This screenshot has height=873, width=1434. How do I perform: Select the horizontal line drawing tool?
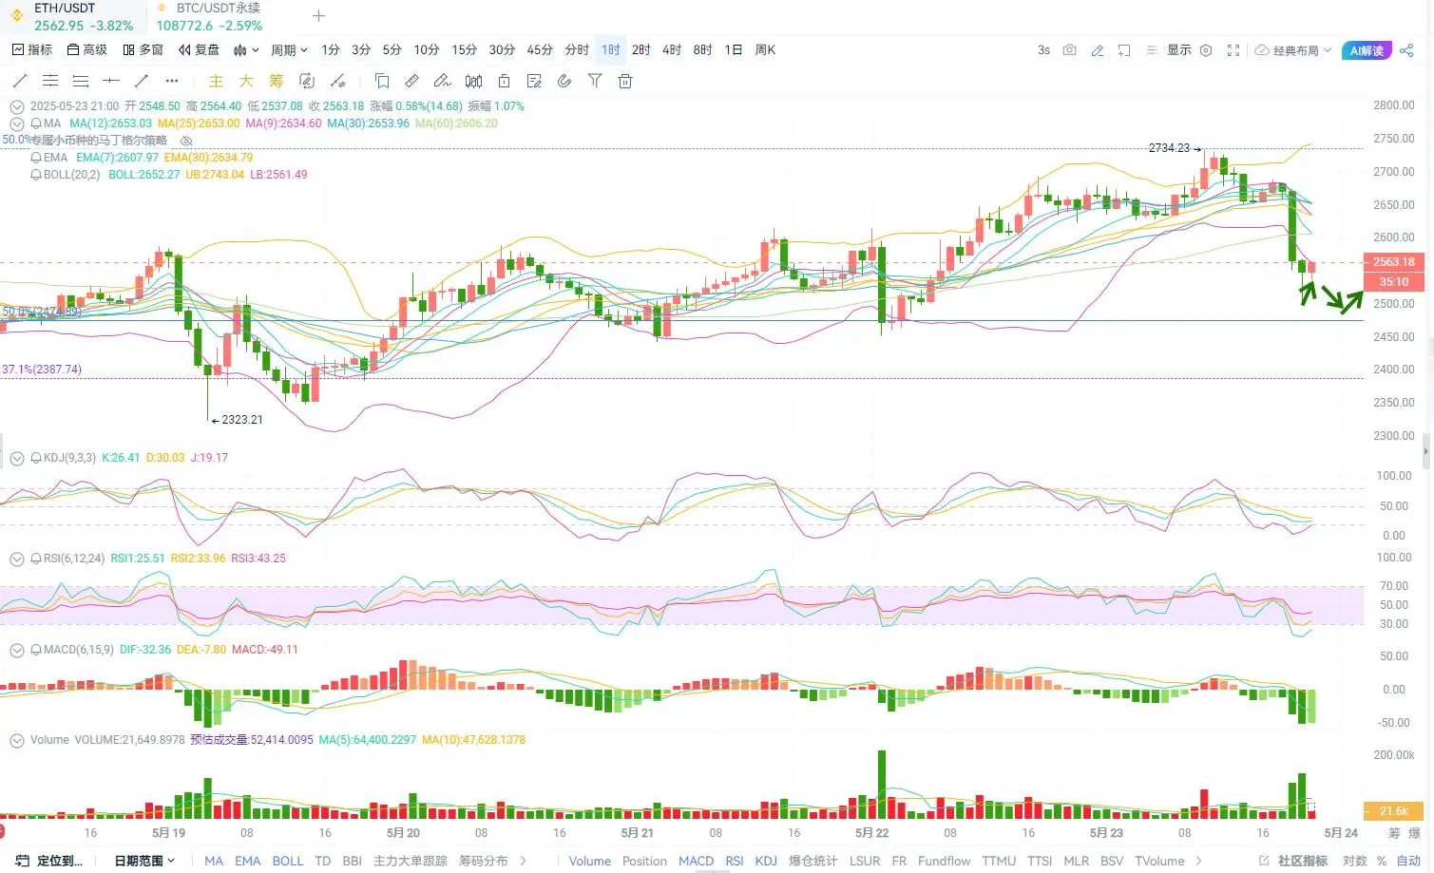pos(111,81)
